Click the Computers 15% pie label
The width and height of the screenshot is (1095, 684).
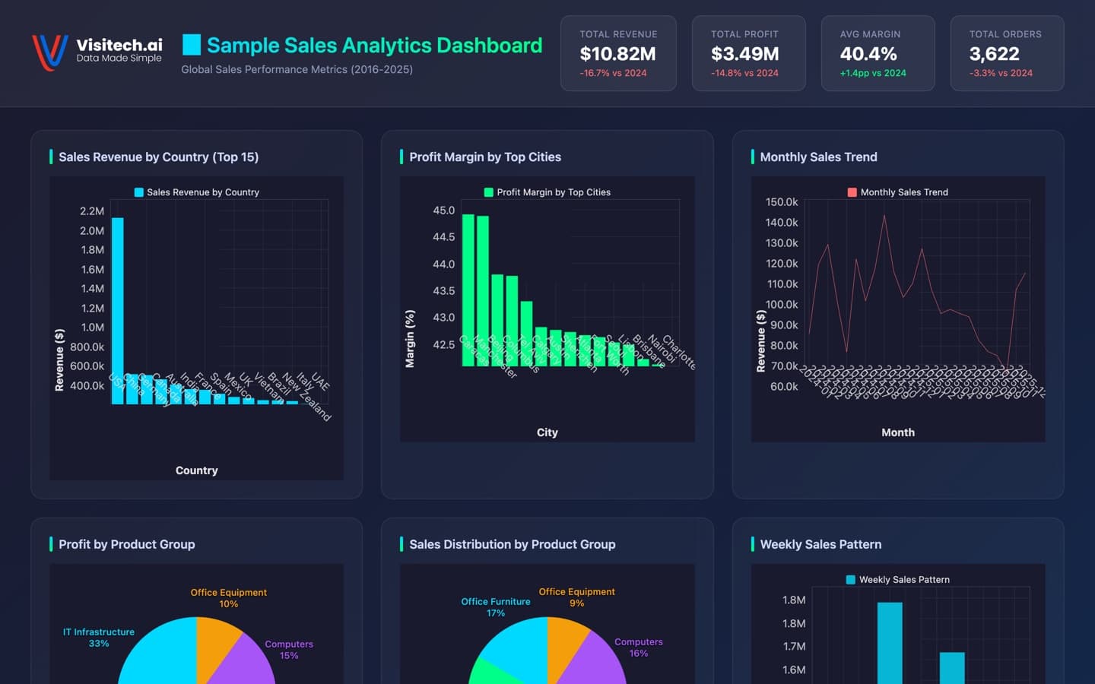(x=289, y=650)
